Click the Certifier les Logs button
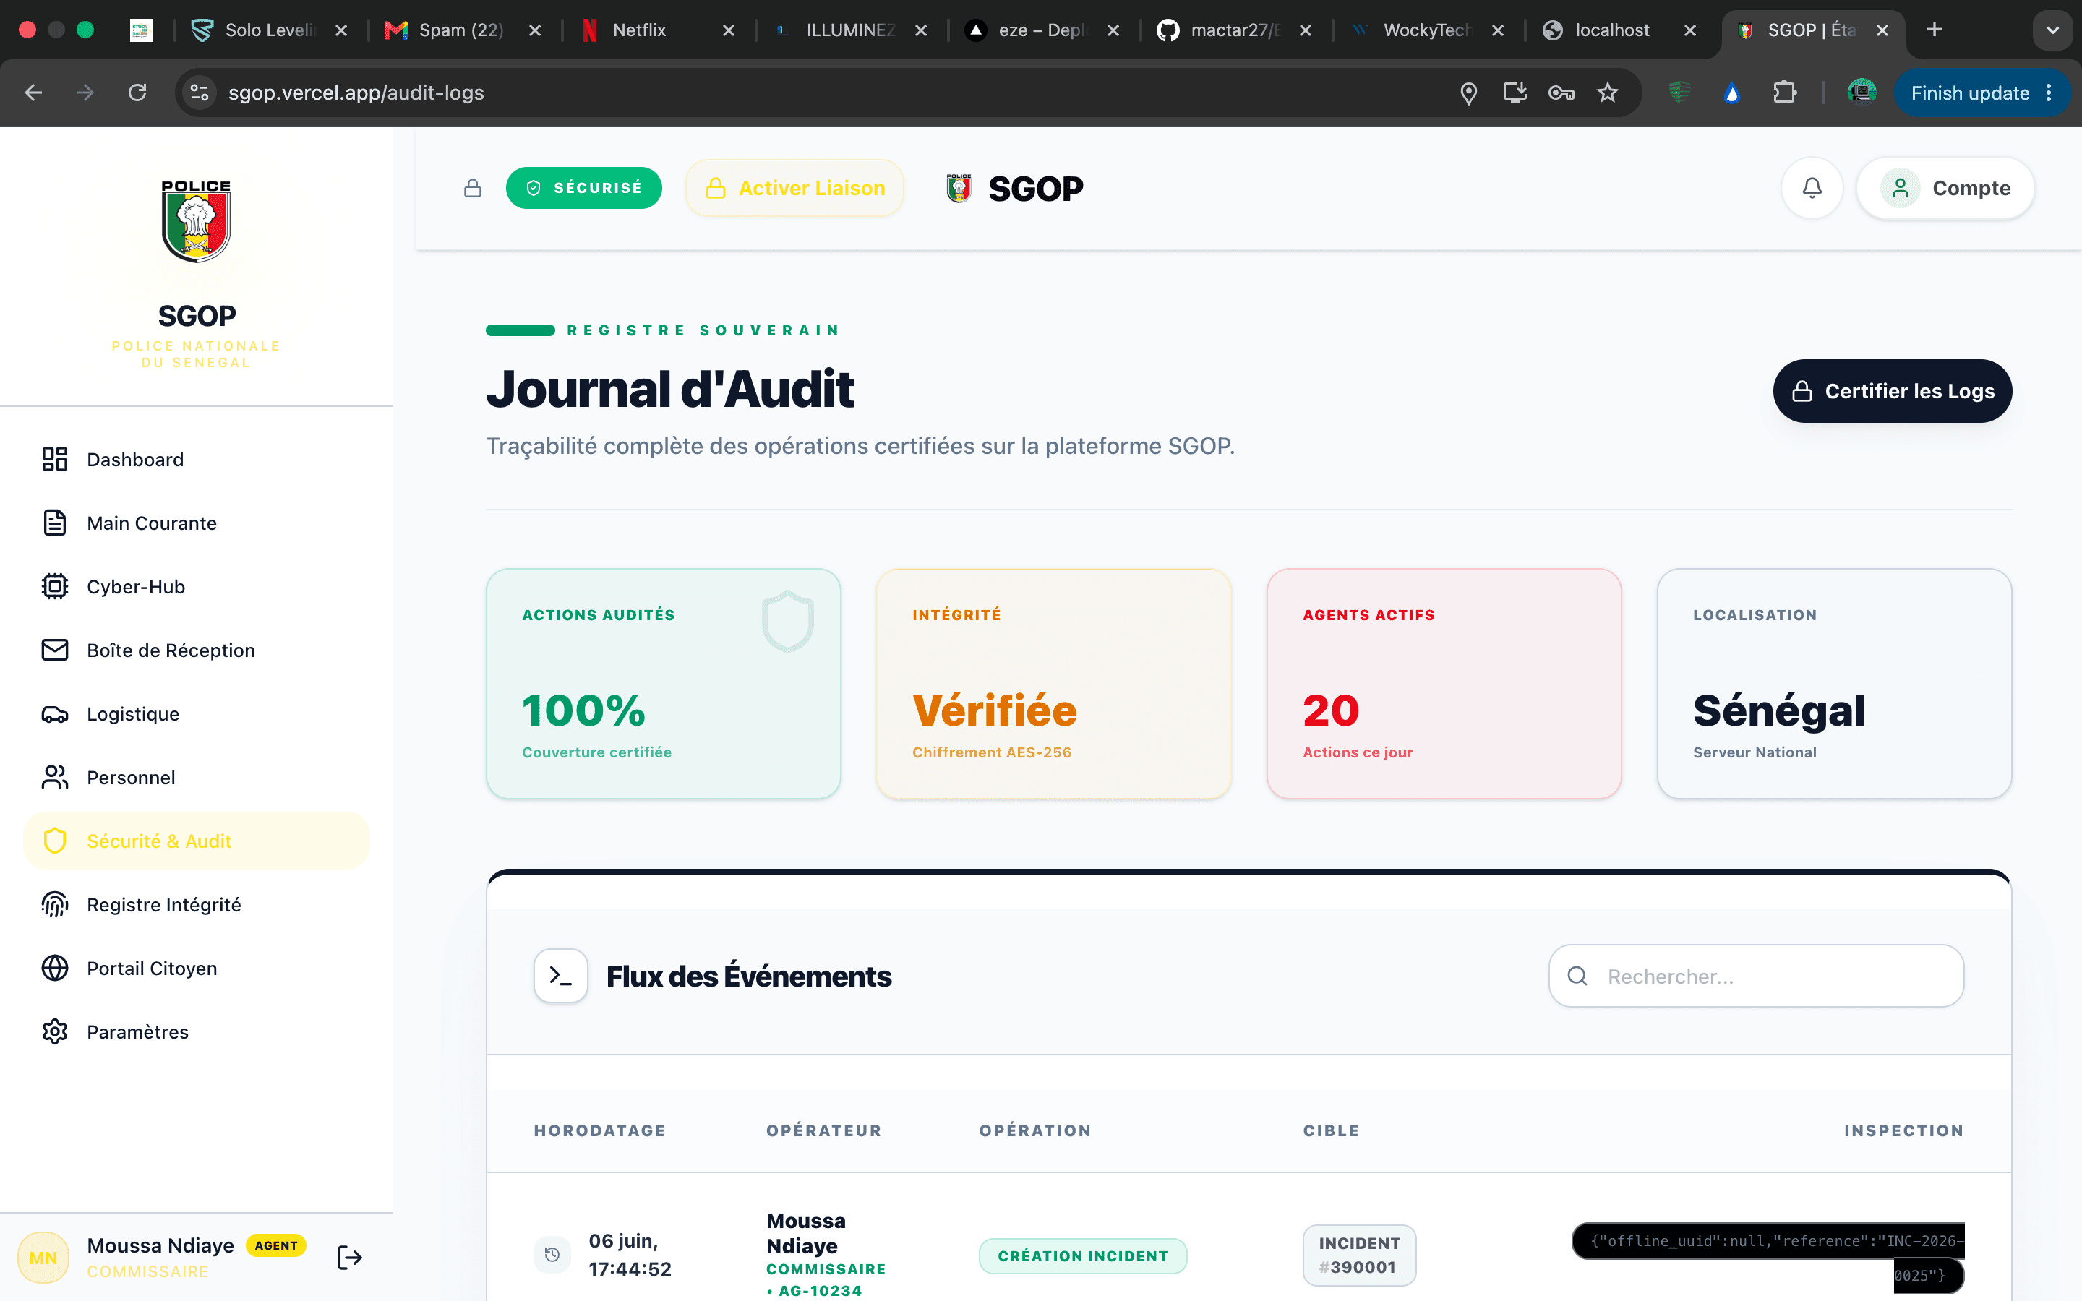The width and height of the screenshot is (2082, 1301). tap(1892, 390)
